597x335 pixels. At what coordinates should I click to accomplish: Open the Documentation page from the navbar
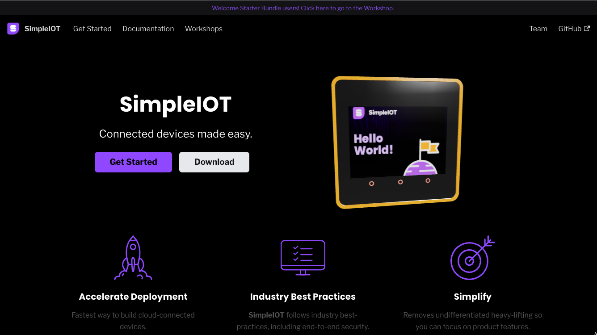[148, 29]
